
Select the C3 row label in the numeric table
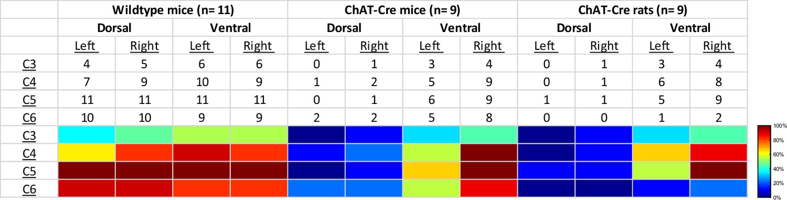pyautogui.click(x=29, y=65)
